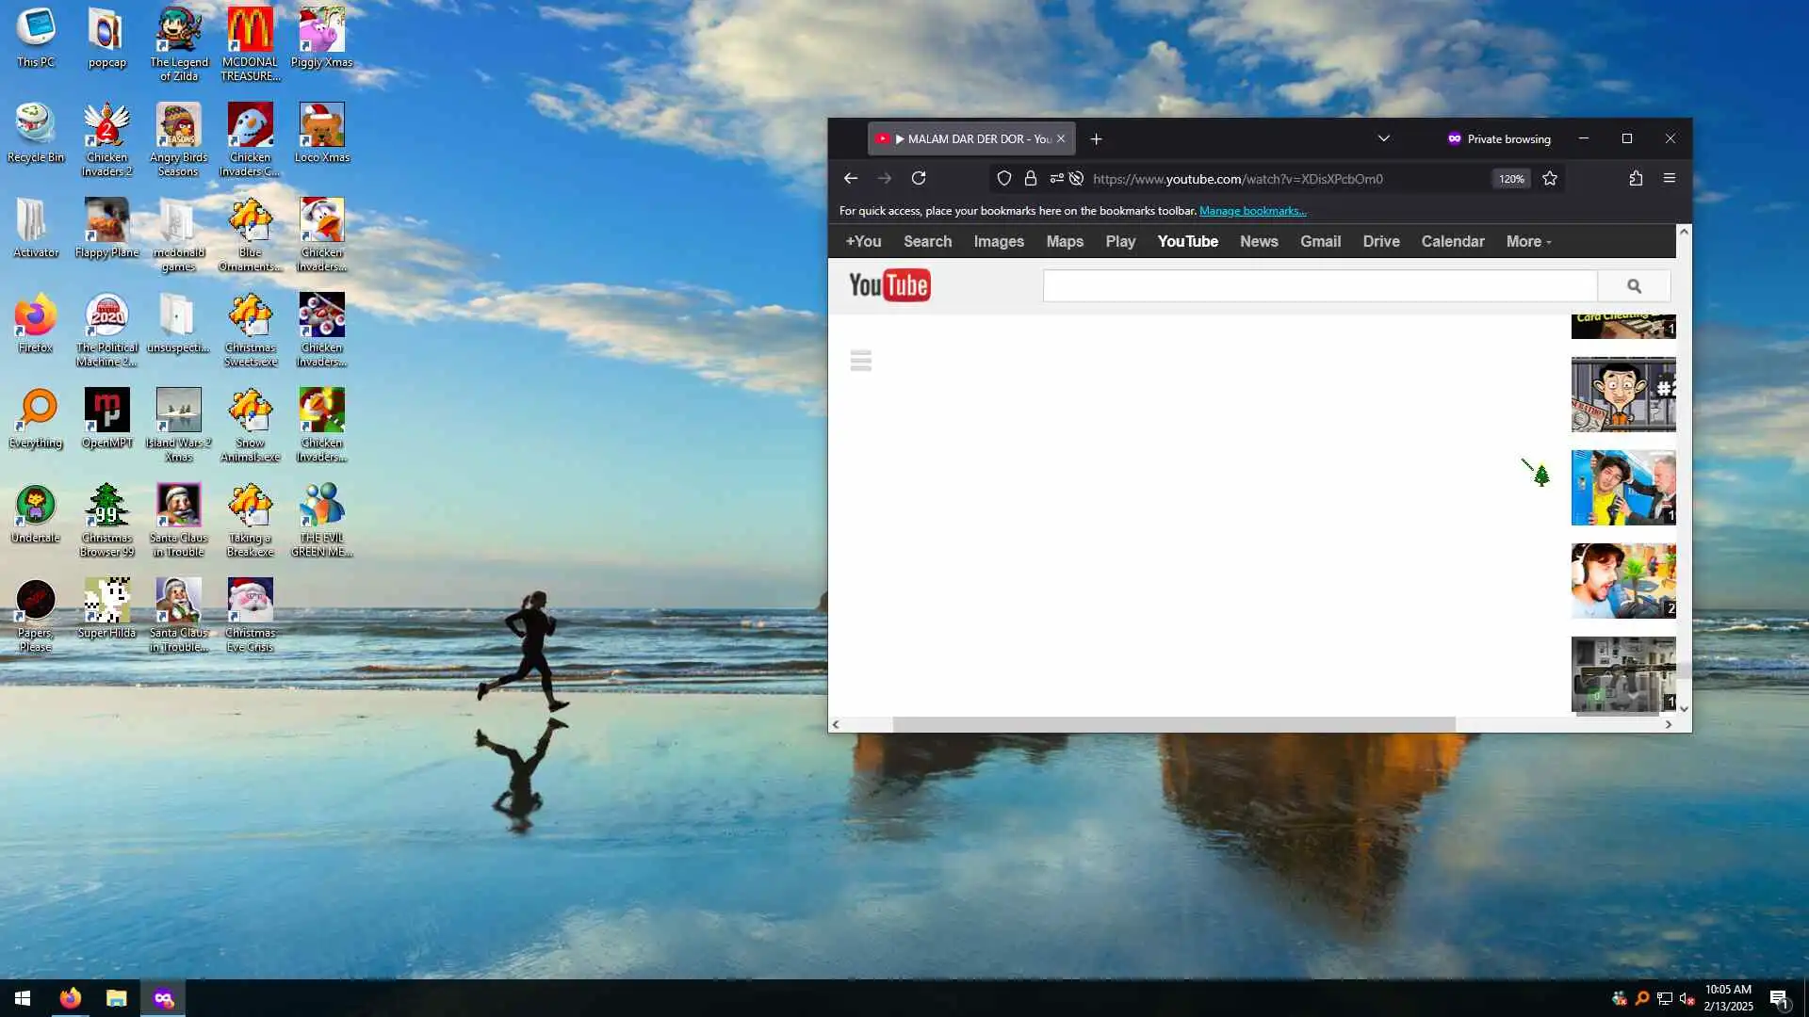Open the list all tabs chevron
The height and width of the screenshot is (1017, 1809).
[x=1384, y=138]
